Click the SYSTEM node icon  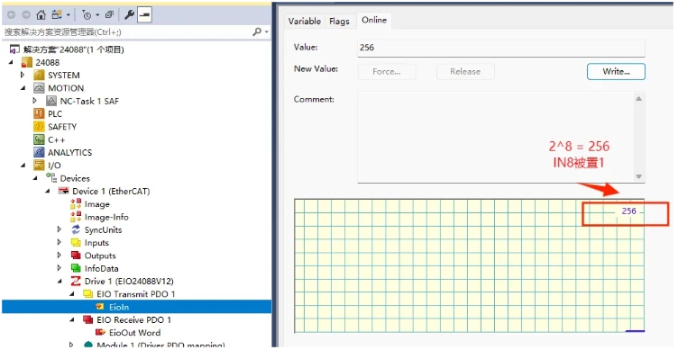(x=40, y=75)
